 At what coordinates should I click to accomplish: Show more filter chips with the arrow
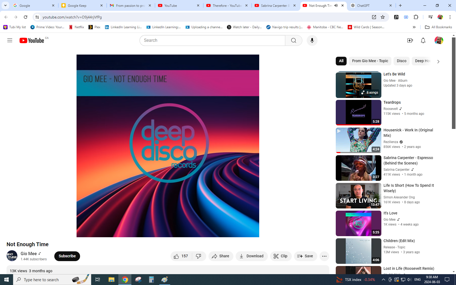[438, 61]
